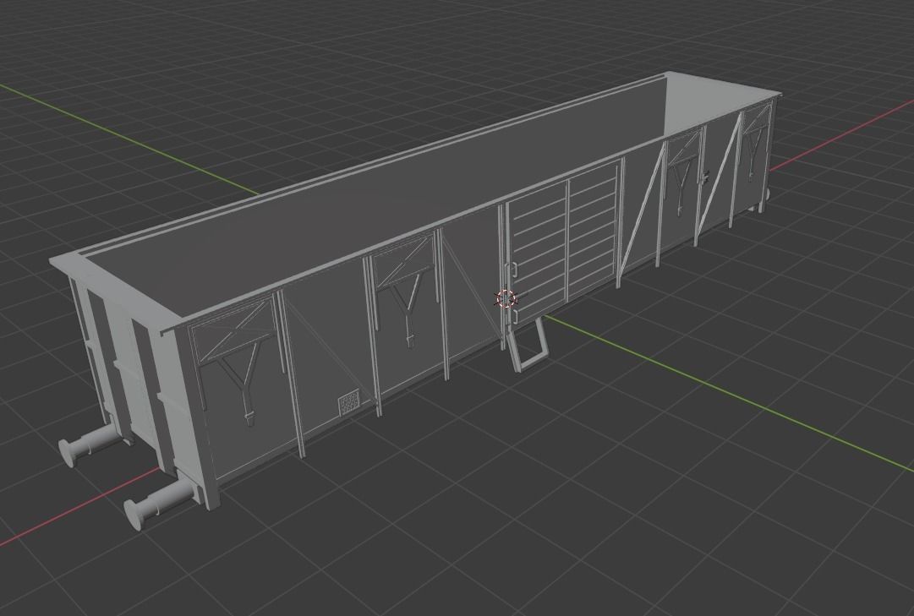Click the 3D cursor crosshair in viewport

pyautogui.click(x=506, y=299)
